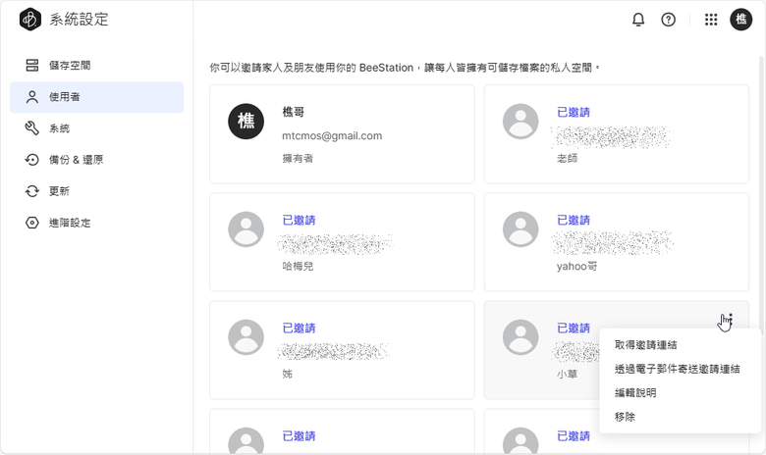Screen dimensions: 766x455
Task: Choose 編輯說明 from the context menu
Action: coord(680,392)
